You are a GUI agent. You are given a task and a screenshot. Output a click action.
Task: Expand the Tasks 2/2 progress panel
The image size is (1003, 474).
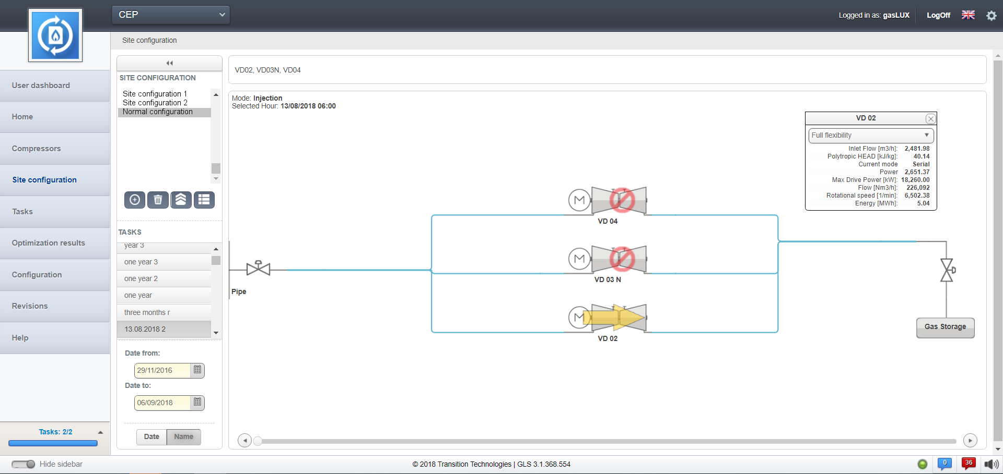click(100, 432)
